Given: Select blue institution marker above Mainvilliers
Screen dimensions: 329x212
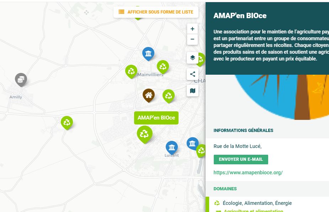Looking at the screenshot, I should 148,53.
